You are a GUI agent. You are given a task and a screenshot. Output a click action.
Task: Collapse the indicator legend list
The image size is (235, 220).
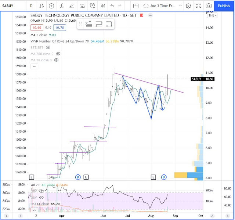click(34, 66)
